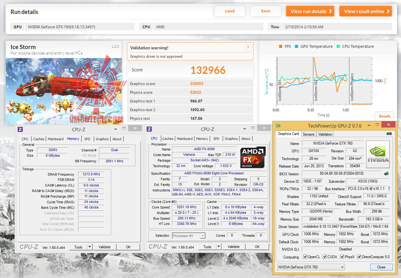Open Graphics tab in the AMD FX-9590 CPU-Z window
This screenshot has height=278, width=401.
(x=231, y=139)
